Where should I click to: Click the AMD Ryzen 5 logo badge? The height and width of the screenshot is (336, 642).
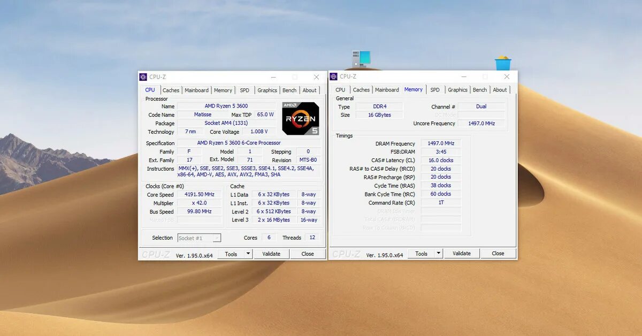tap(301, 118)
